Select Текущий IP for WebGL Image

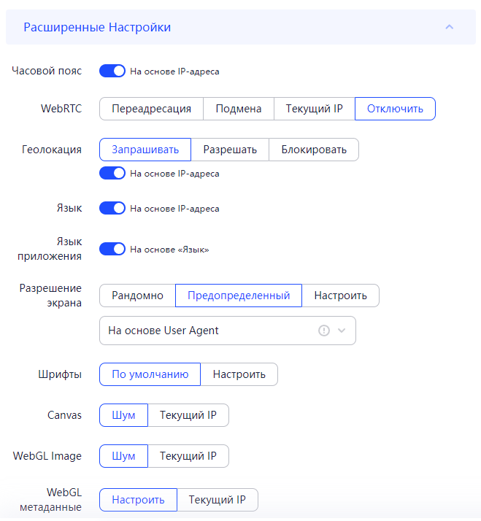188,456
